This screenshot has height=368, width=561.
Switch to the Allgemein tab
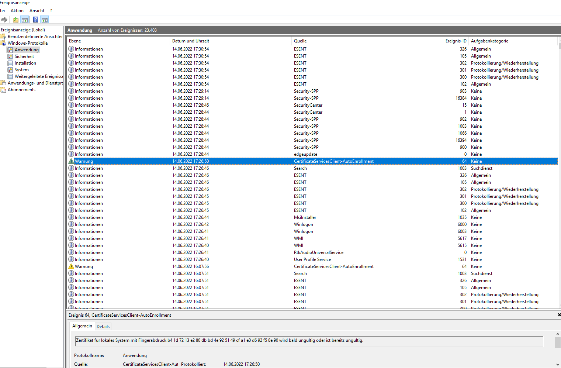click(x=82, y=326)
